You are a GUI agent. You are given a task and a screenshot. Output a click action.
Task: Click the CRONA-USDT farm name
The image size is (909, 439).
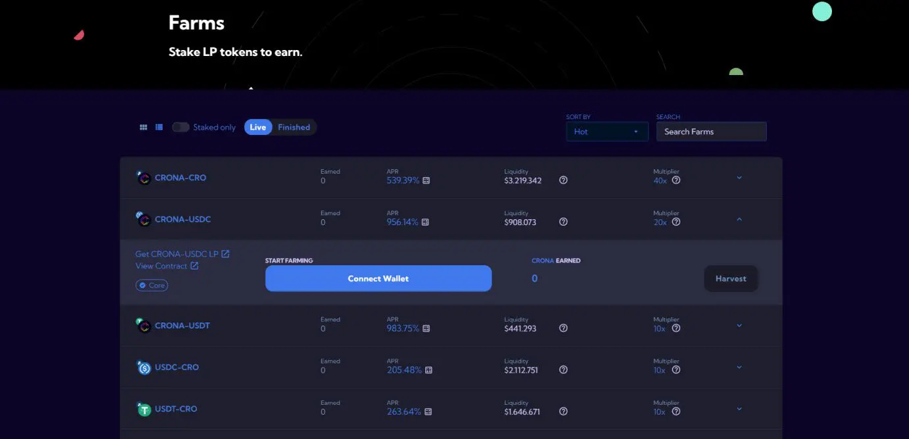[x=182, y=326]
